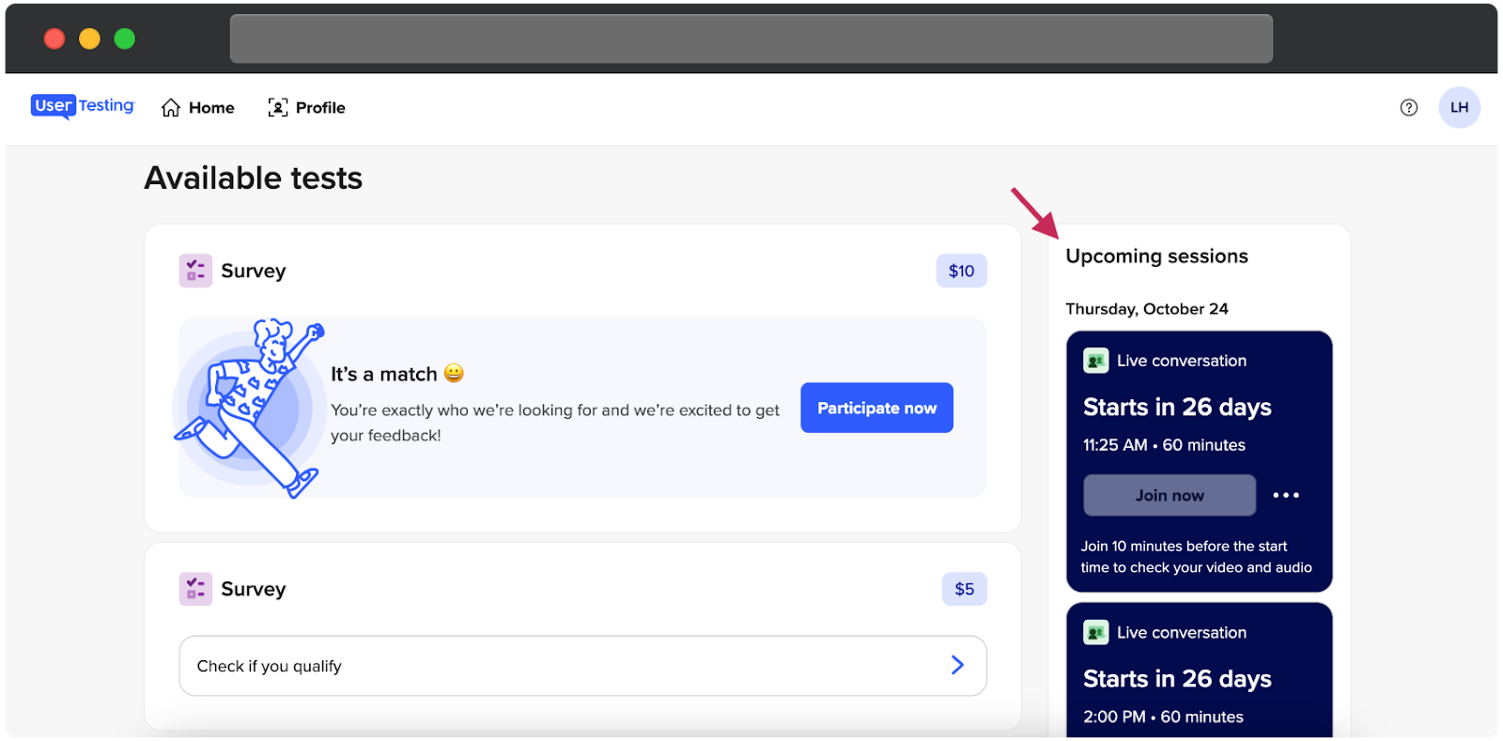
Task: Click the UserTesting logo
Action: click(x=83, y=106)
